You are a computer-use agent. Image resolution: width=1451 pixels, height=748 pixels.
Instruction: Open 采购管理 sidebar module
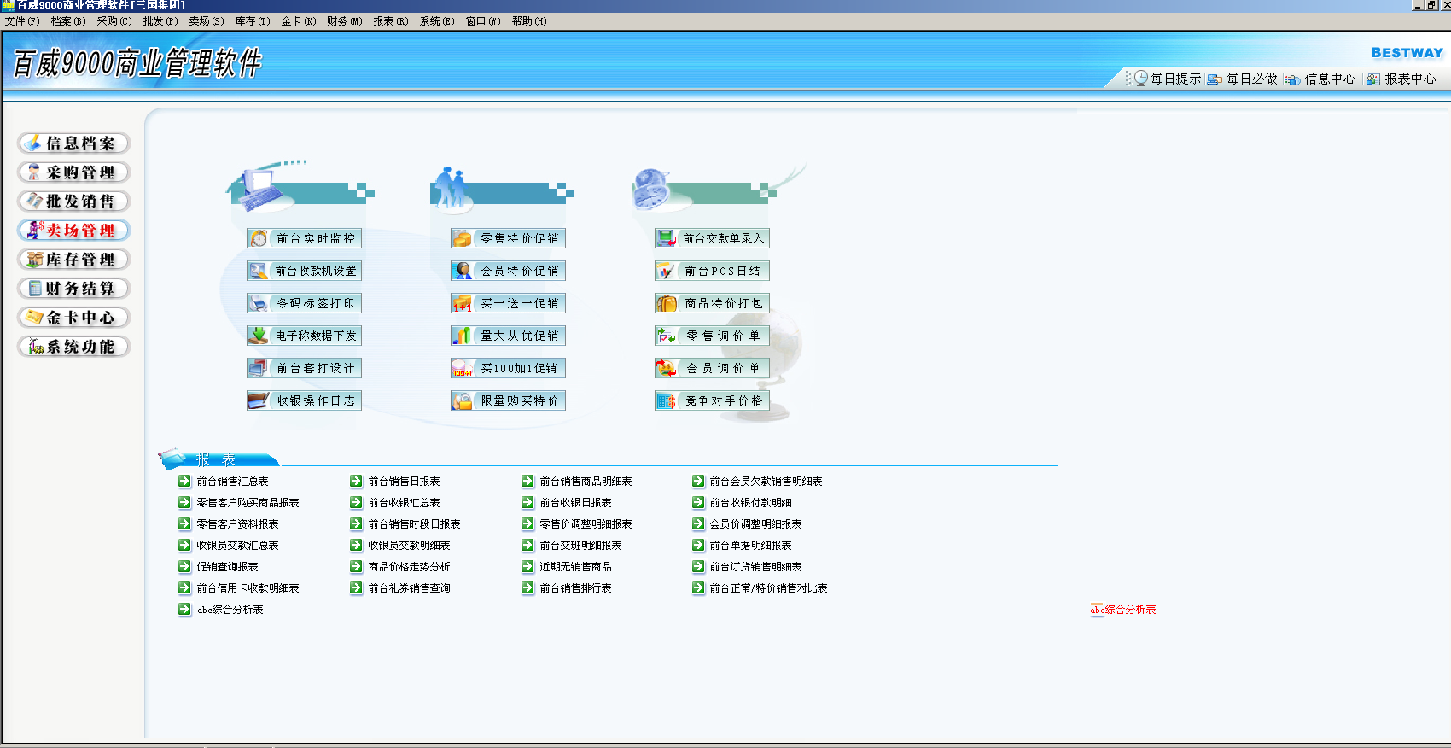74,172
